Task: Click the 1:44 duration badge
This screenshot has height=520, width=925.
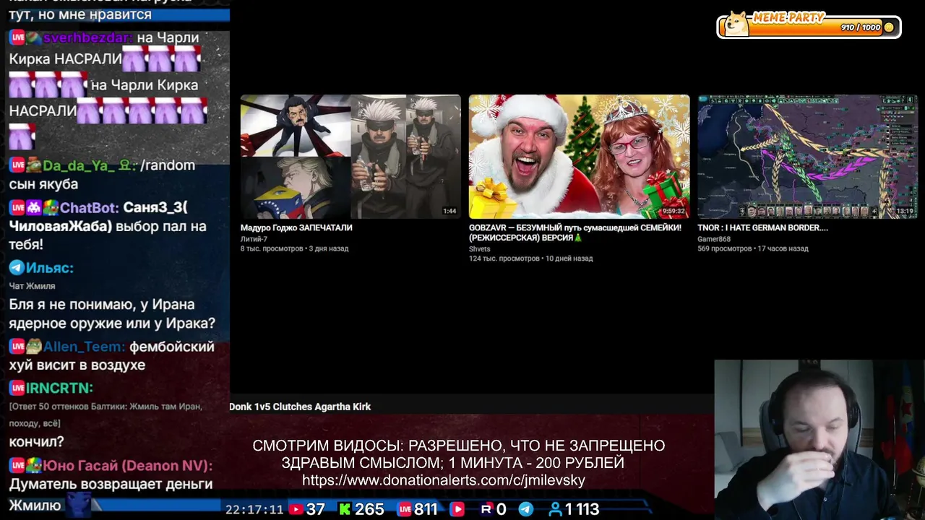Action: coord(449,211)
